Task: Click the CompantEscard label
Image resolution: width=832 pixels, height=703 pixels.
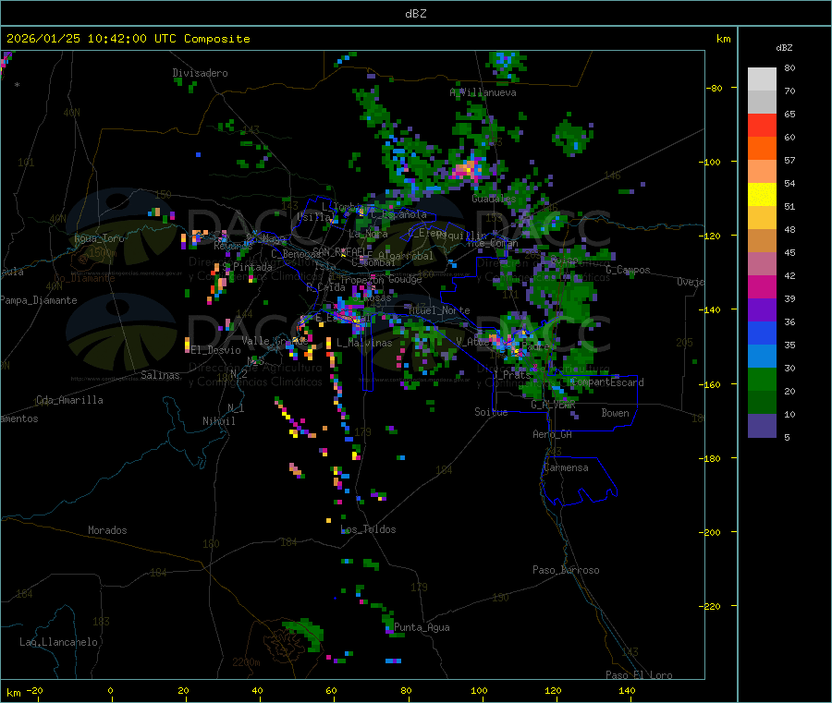Action: click(607, 382)
